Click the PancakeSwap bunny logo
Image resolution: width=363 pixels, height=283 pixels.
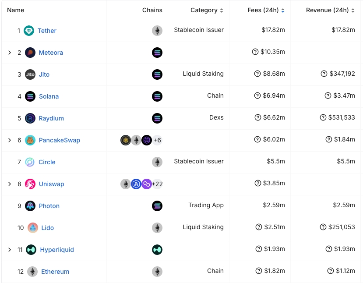[x=30, y=140]
